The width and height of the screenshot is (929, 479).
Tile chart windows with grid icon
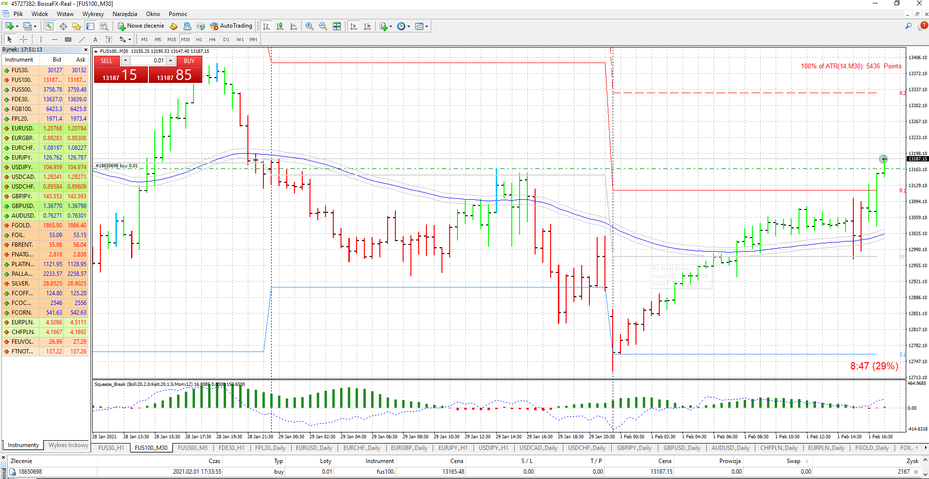click(x=337, y=26)
